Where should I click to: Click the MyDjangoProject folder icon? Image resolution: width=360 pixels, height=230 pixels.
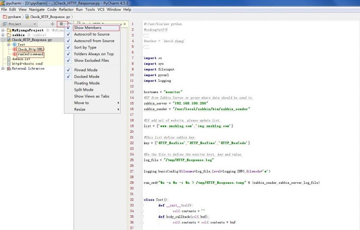click(x=9, y=30)
